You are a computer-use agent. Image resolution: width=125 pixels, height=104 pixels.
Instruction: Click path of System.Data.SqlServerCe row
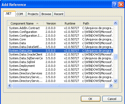tap(98, 58)
